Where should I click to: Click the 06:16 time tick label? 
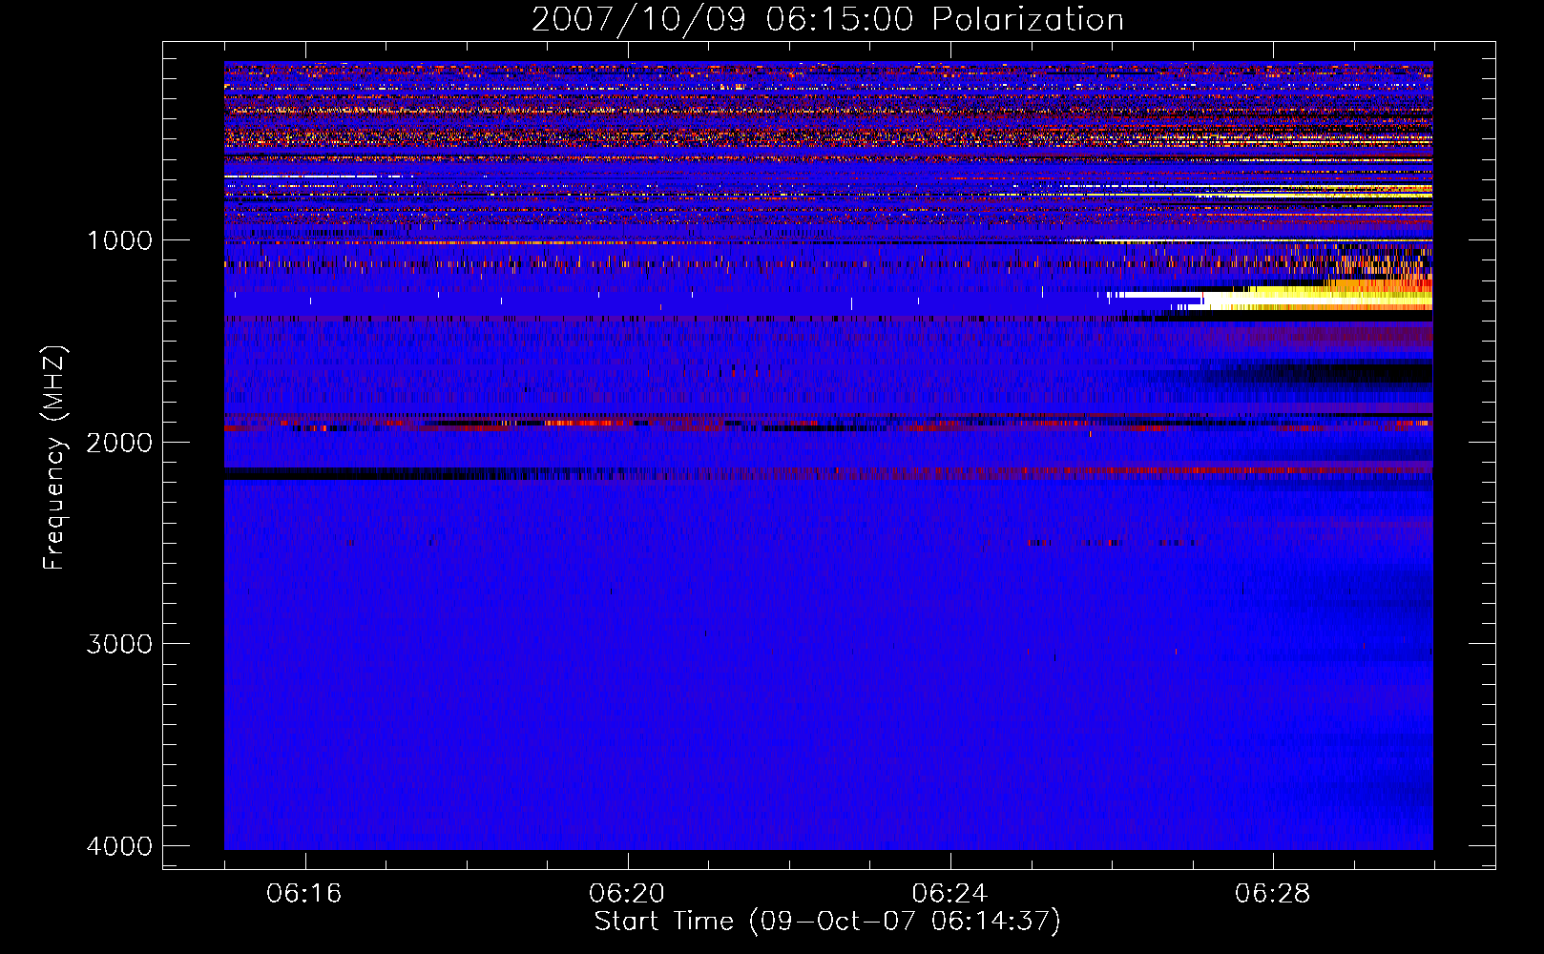pyautogui.click(x=304, y=894)
